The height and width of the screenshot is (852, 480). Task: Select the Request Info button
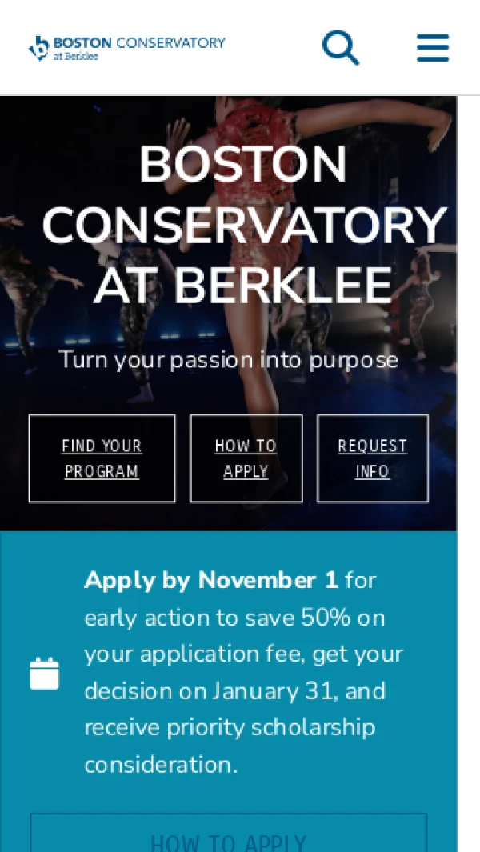click(372, 458)
